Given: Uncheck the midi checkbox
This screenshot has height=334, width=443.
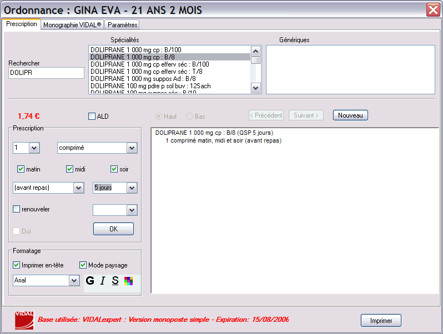Looking at the screenshot, I should [69, 169].
